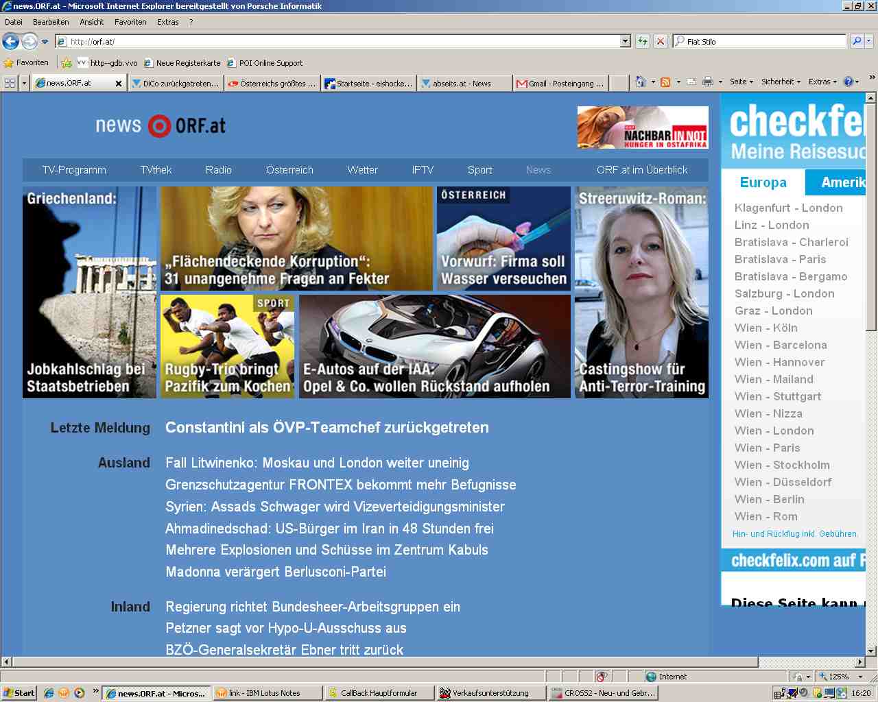Viewport: 878px width, 702px height.
Task: Click the vertical scrollbar down arrow
Action: (x=871, y=651)
